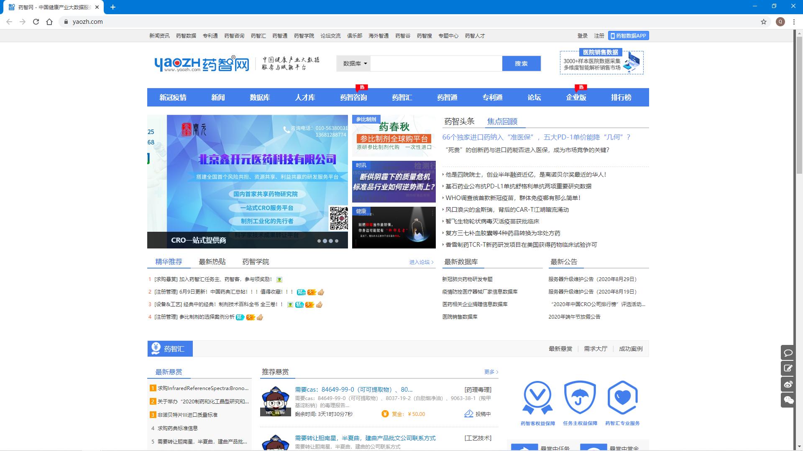Image resolution: width=803 pixels, height=451 pixels.
Task: Open Chrome's three-dot browser menu
Action: [793, 21]
